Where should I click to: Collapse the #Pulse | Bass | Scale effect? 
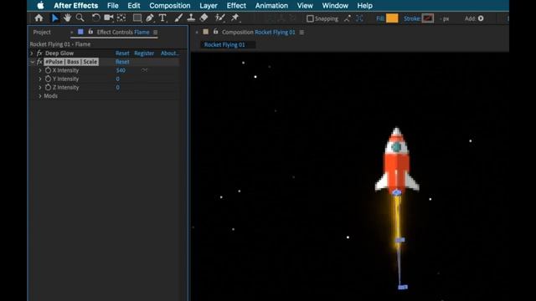(x=32, y=62)
